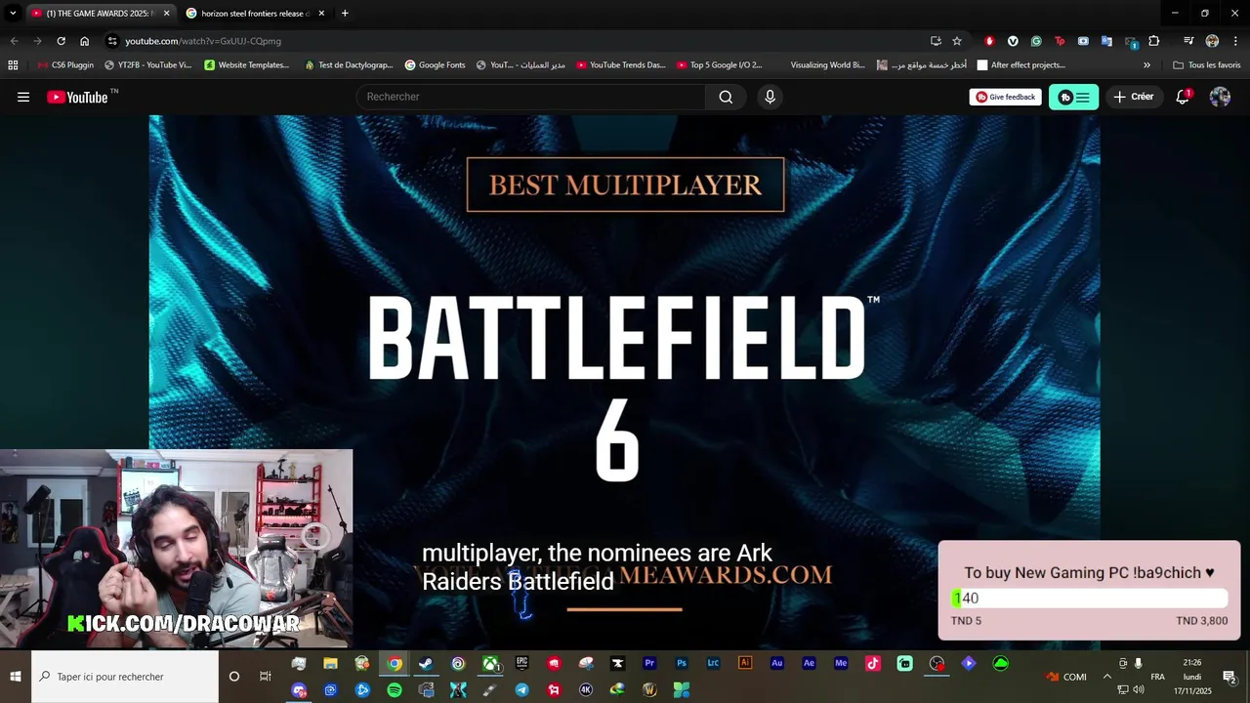Open the Test de Dactylograp... bookmark
1250x703 pixels.
349,65
